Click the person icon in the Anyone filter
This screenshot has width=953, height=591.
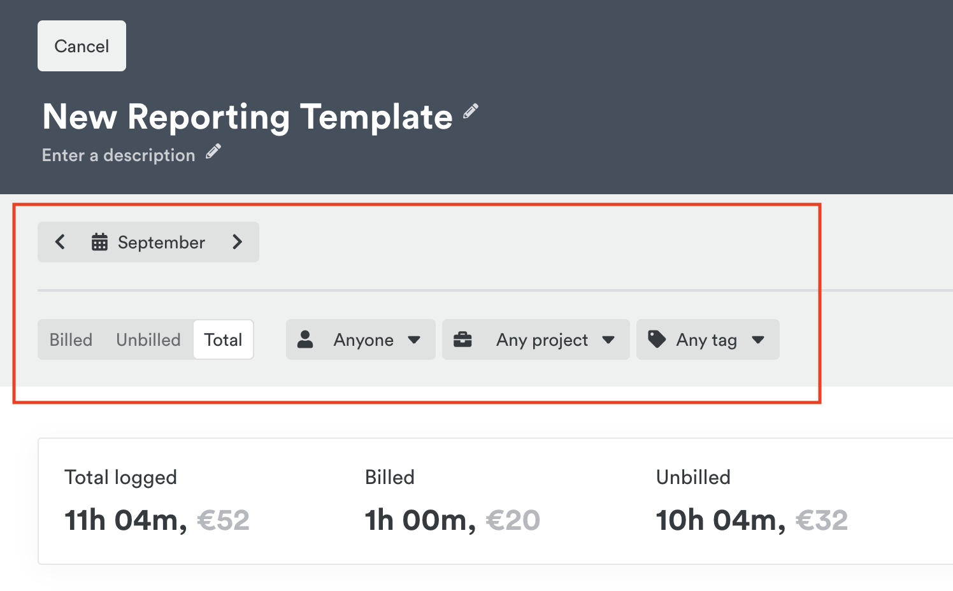pyautogui.click(x=306, y=339)
